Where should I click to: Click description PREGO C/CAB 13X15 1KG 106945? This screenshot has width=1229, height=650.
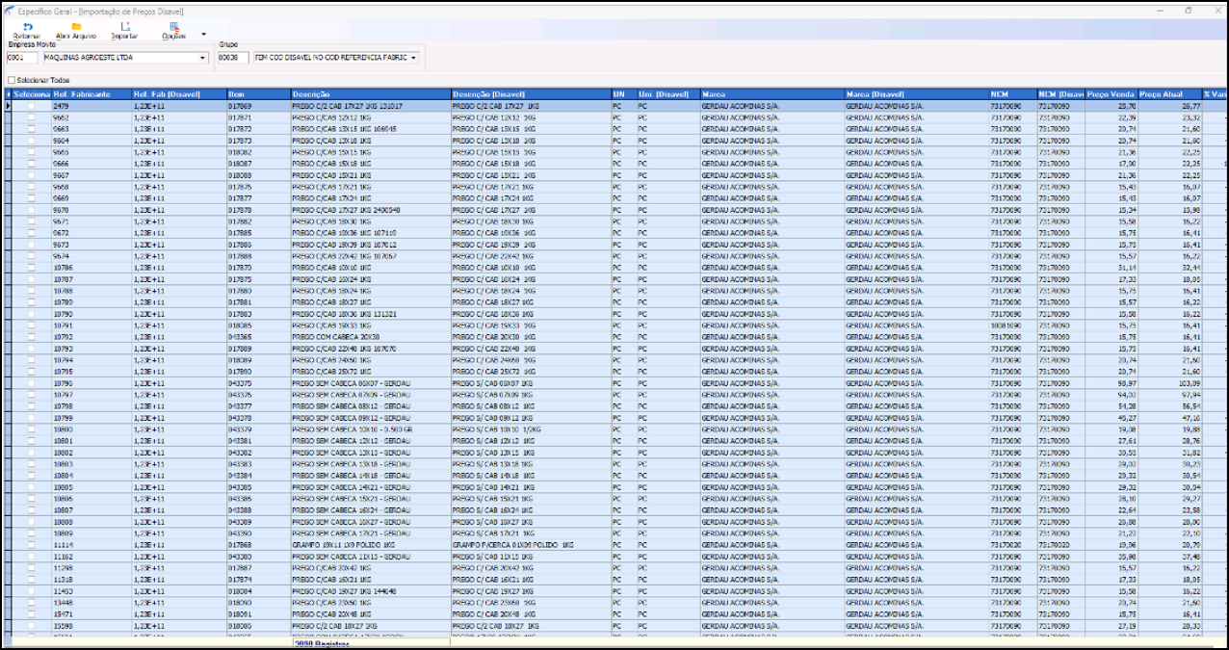[x=370, y=129]
